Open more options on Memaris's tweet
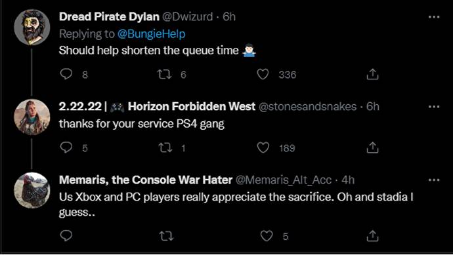 coord(434,180)
